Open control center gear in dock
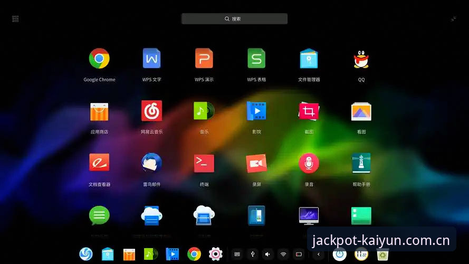 pos(216,254)
